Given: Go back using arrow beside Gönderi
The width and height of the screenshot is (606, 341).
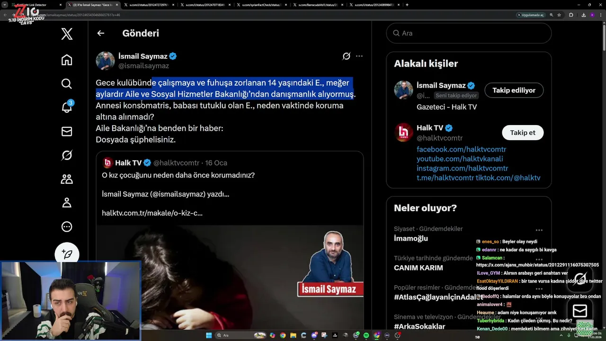Looking at the screenshot, I should click(x=100, y=33).
